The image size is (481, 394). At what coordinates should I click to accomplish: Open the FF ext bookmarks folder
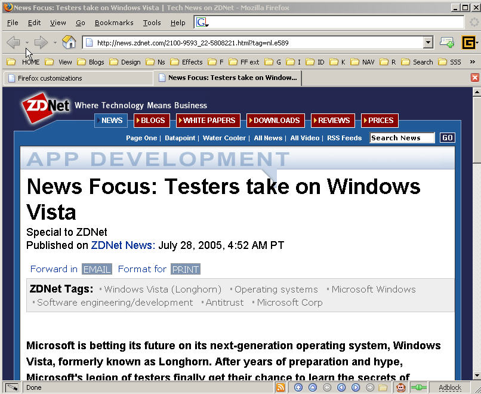pos(244,62)
